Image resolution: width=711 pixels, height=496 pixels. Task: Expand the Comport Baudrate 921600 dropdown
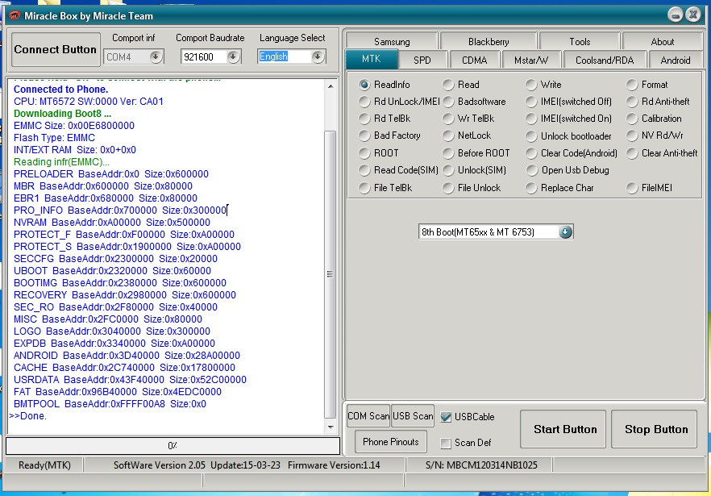(x=233, y=56)
